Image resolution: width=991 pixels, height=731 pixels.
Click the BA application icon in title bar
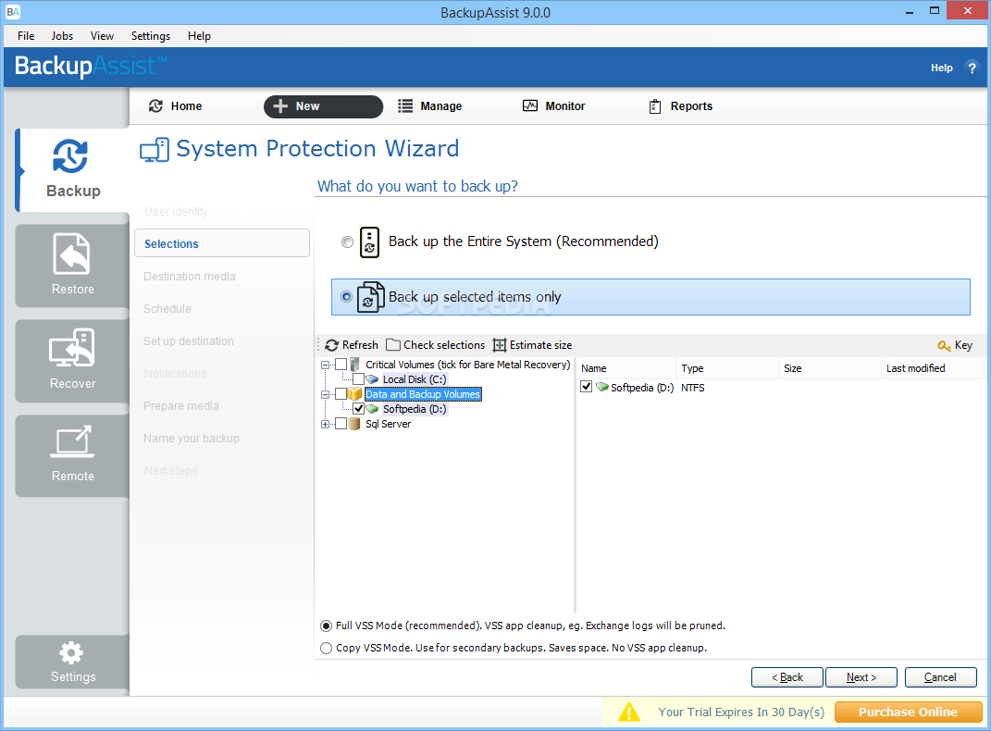[13, 12]
